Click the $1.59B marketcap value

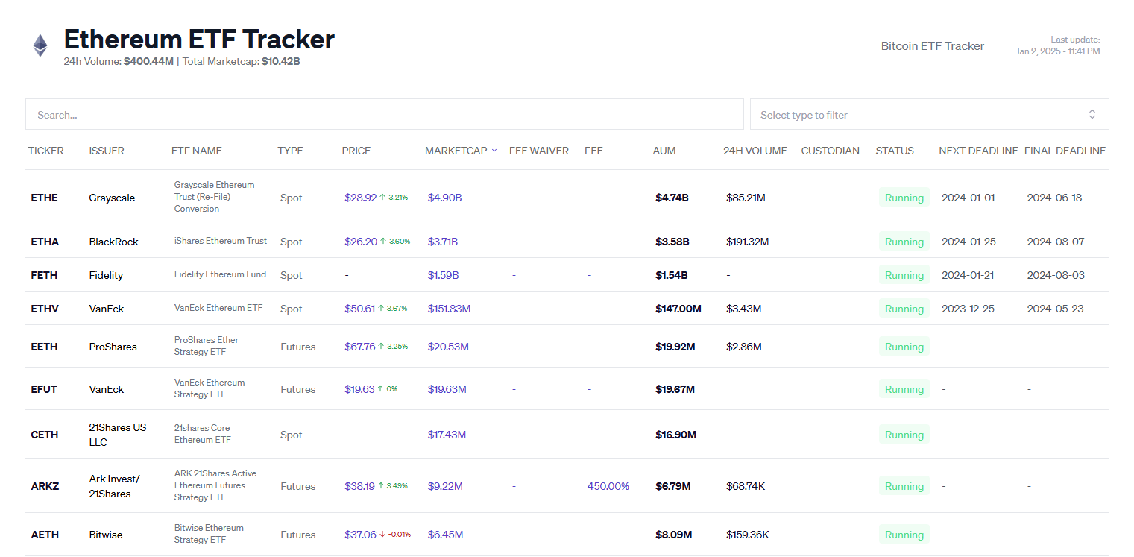(444, 275)
